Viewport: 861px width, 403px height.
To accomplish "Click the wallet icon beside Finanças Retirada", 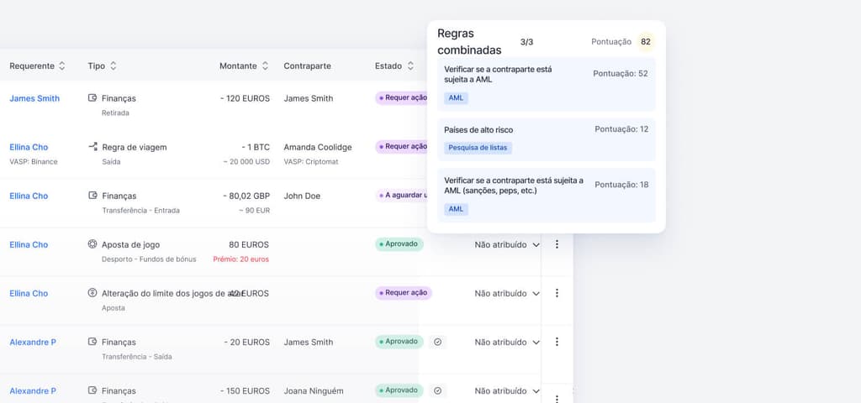I will pyautogui.click(x=92, y=98).
